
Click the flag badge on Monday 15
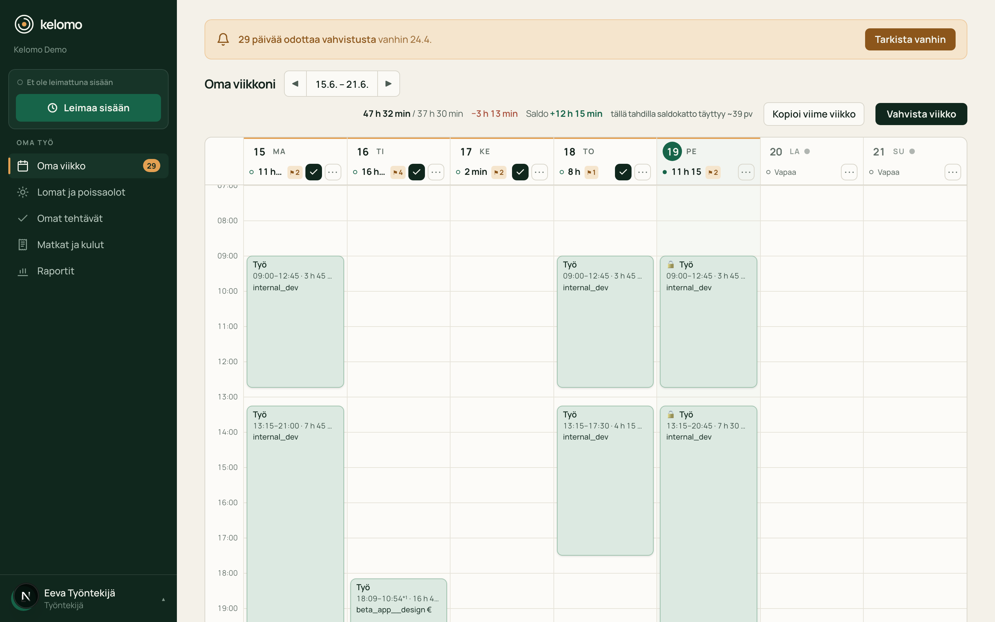295,172
